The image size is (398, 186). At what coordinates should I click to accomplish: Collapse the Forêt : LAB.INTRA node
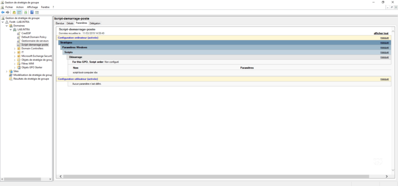[3, 22]
